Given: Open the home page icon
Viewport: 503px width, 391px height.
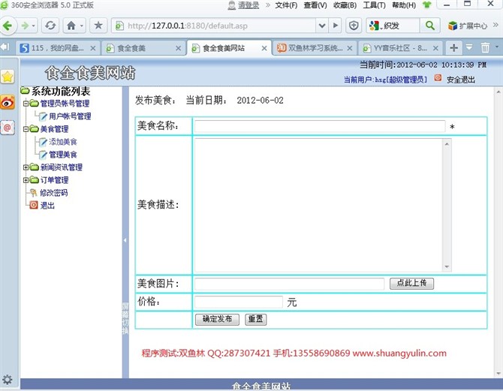Looking at the screenshot, I should point(71,26).
